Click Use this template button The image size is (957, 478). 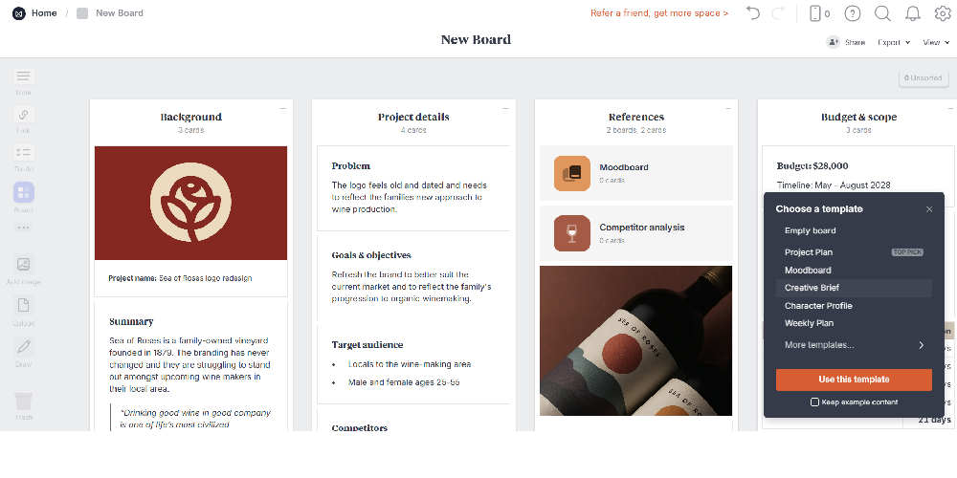[x=854, y=380]
